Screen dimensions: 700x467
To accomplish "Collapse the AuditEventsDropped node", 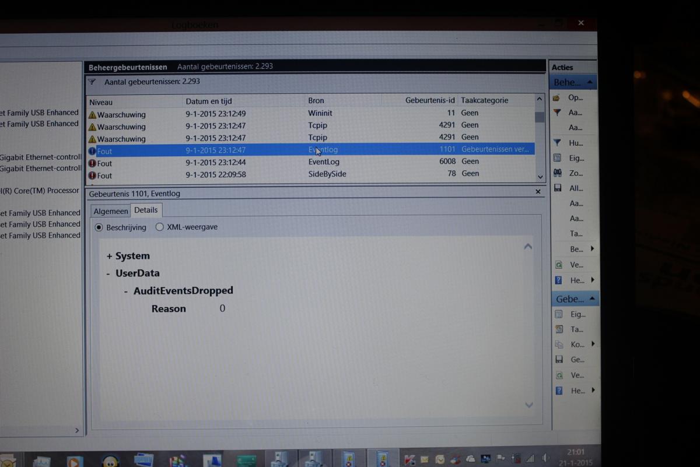I will click(x=126, y=291).
